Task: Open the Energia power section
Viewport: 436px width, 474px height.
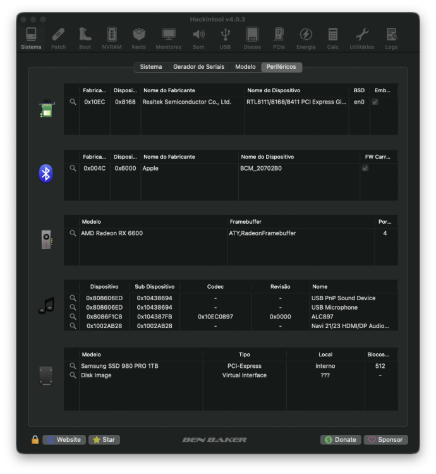Action: tap(306, 39)
